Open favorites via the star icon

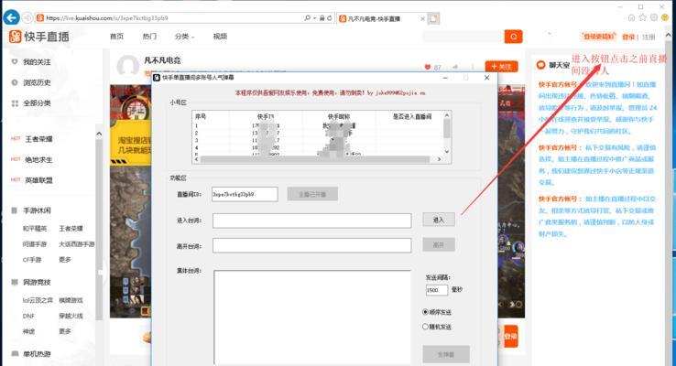[643, 17]
